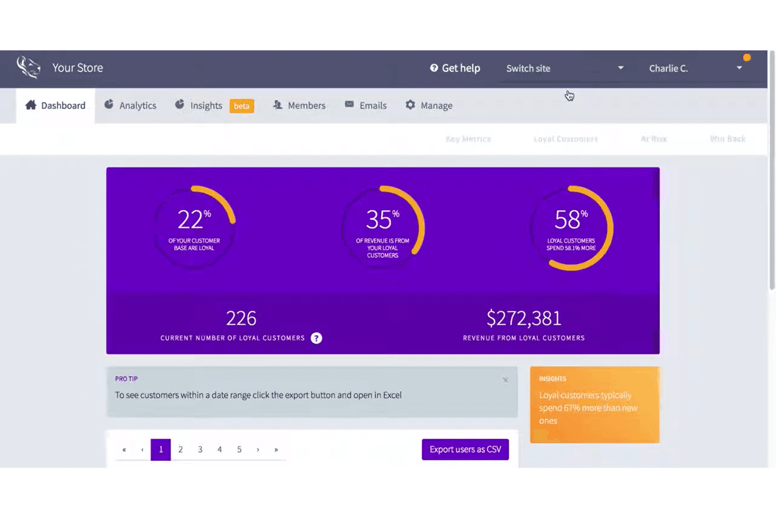Select page 5 in pagination
Image resolution: width=776 pixels, height=518 pixels.
[239, 450]
